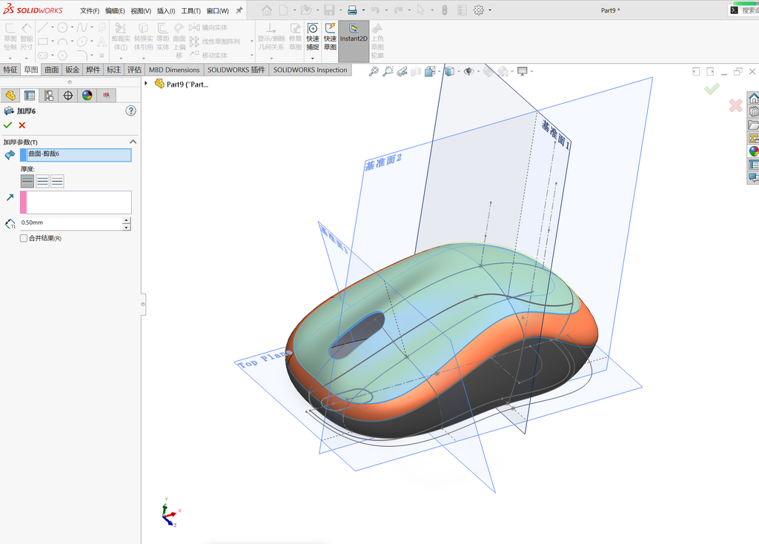The width and height of the screenshot is (759, 544).
Task: Click the 0.50mm thickness value field
Action: pyautogui.click(x=70, y=223)
